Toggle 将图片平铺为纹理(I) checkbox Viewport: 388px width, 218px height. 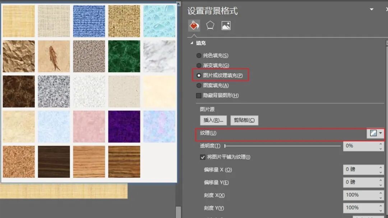203,157
